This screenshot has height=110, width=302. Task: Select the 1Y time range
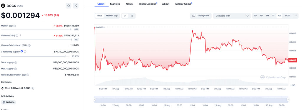(x=273, y=16)
